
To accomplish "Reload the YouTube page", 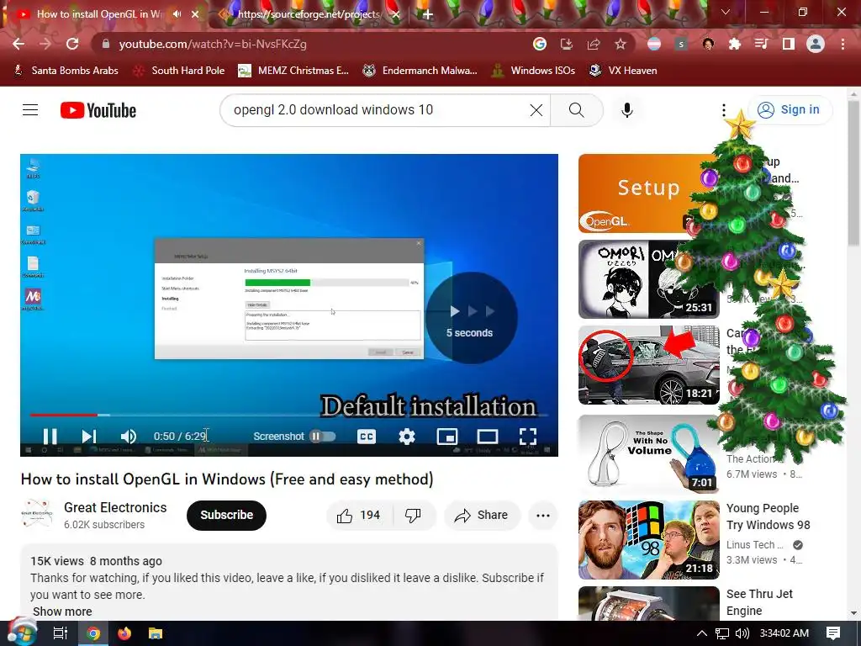I will click(x=72, y=44).
